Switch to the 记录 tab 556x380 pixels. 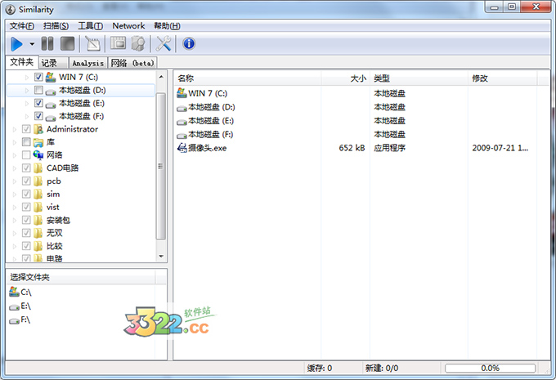(x=53, y=63)
